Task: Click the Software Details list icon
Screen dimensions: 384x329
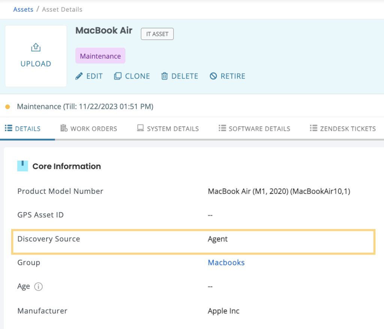Action: click(222, 128)
